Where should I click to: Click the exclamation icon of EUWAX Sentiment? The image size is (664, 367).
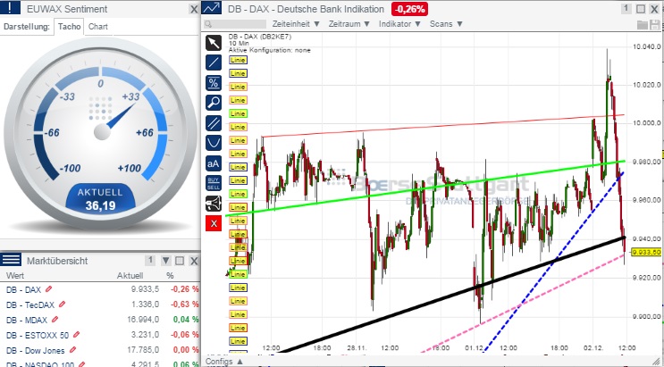click(10, 8)
